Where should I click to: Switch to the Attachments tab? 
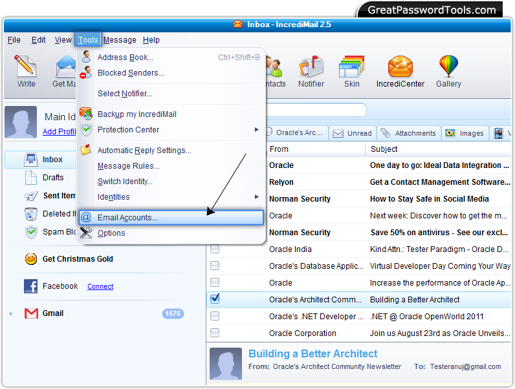(409, 133)
